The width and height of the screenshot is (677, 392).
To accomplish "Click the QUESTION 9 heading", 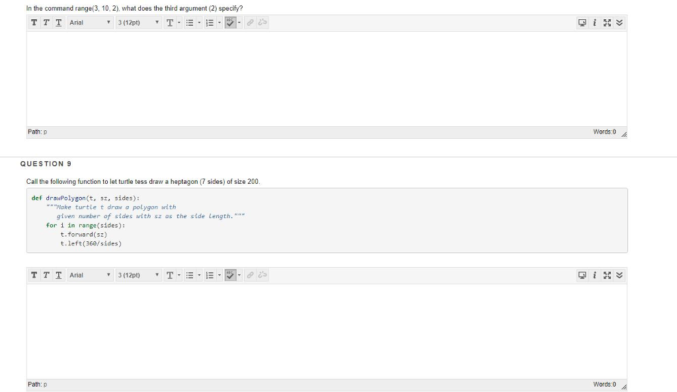I will pos(46,164).
